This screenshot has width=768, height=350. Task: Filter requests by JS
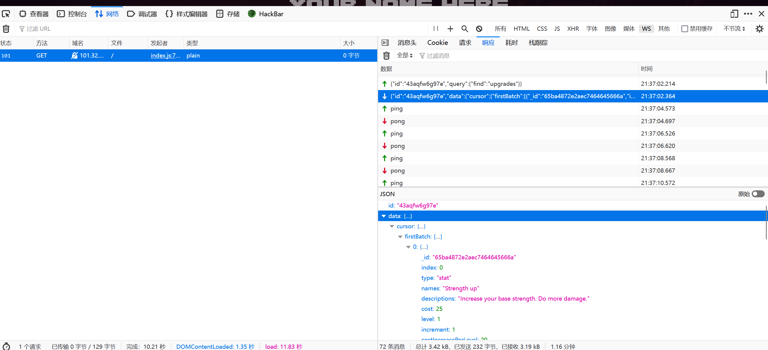pos(557,29)
